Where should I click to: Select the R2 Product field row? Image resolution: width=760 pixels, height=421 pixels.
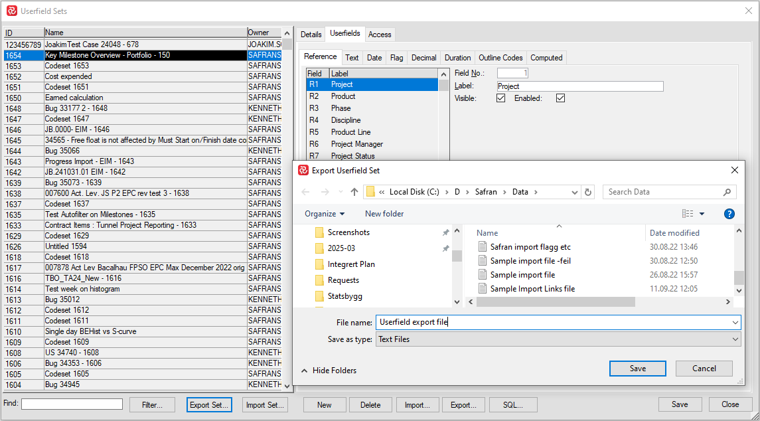pyautogui.click(x=372, y=96)
